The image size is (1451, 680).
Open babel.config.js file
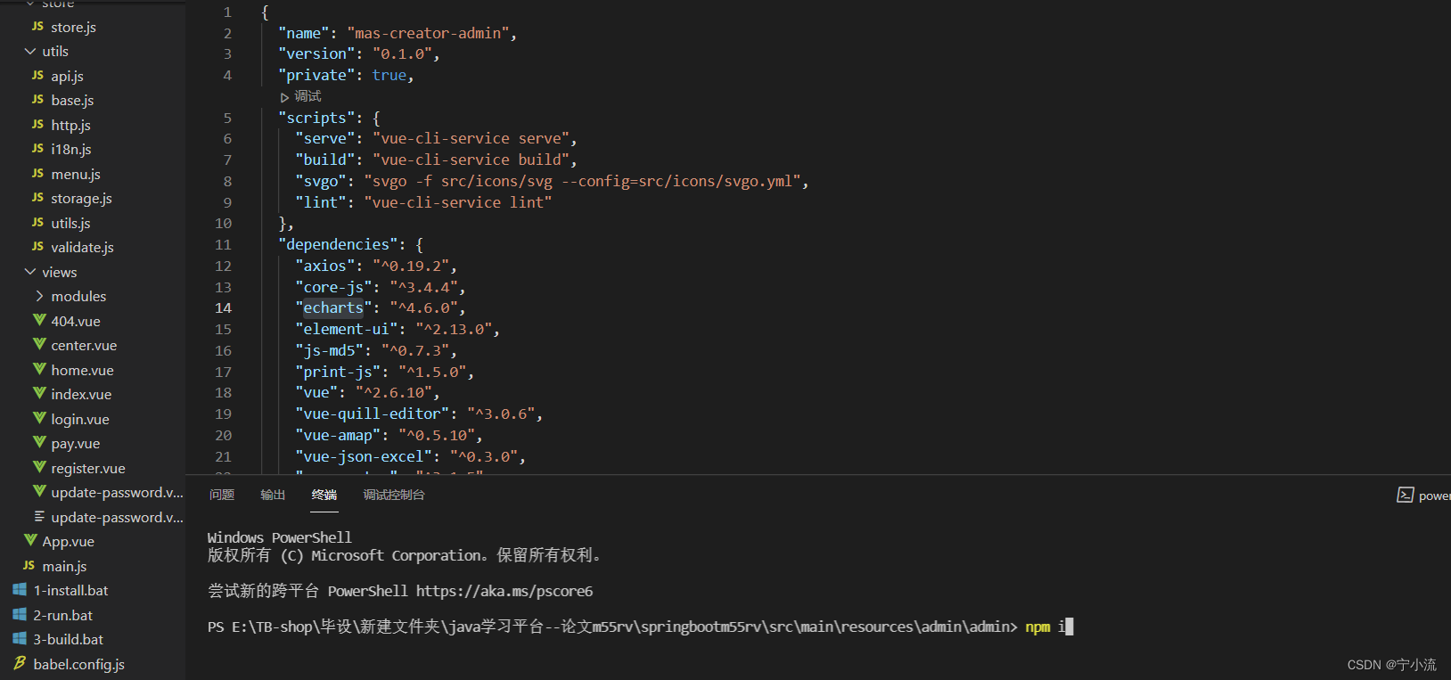(x=79, y=664)
